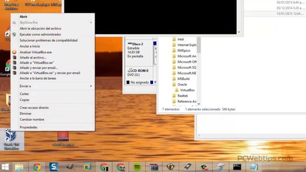Open the blue notepad-like taskbar icon

tap(254, 167)
